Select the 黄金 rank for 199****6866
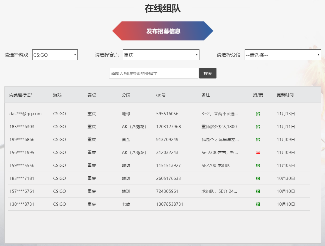Screen dimensions: 325x246 click(126, 139)
